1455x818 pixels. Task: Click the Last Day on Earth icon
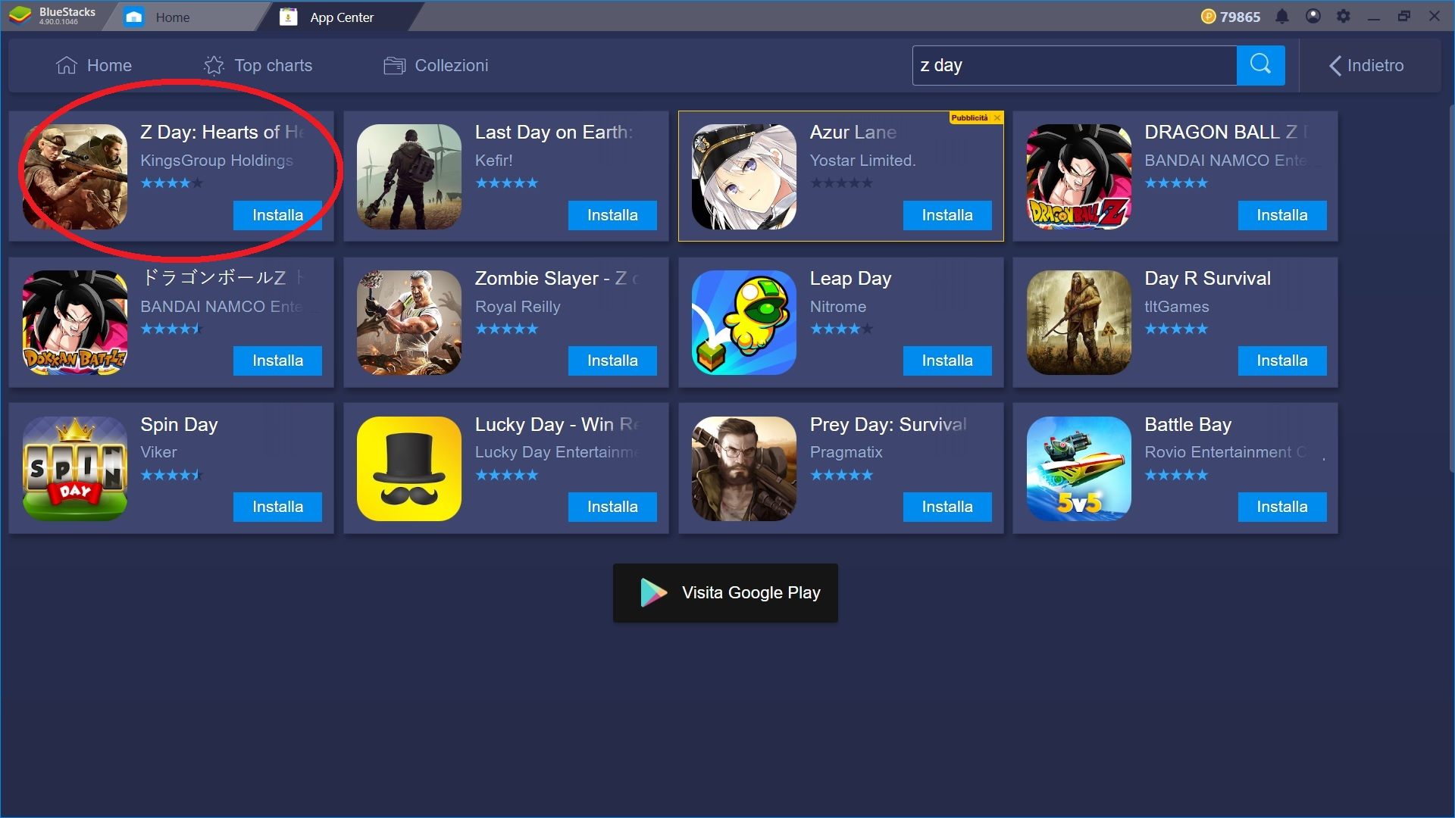(410, 176)
